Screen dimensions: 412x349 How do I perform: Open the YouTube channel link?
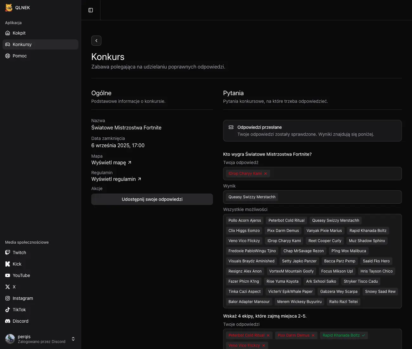point(21,275)
